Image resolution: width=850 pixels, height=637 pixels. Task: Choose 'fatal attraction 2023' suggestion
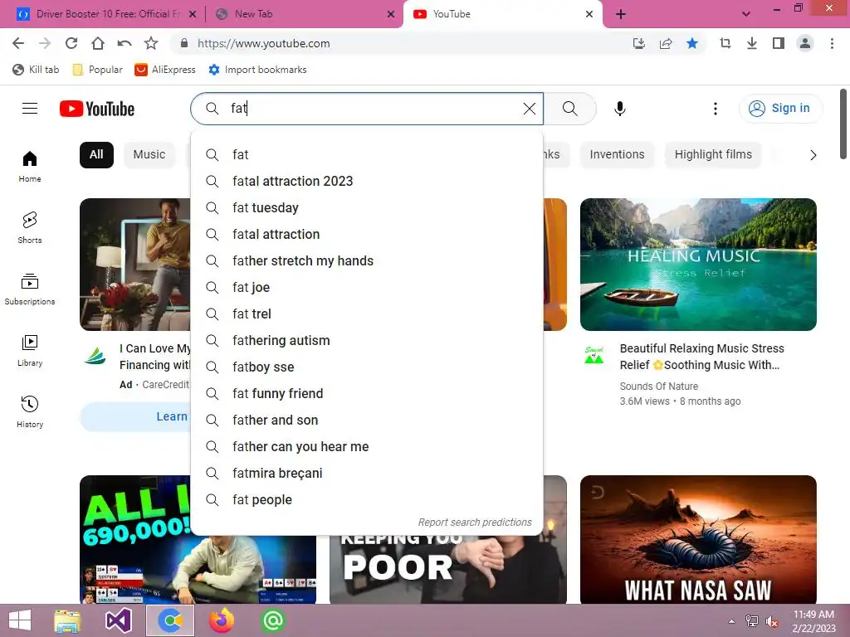click(367, 182)
